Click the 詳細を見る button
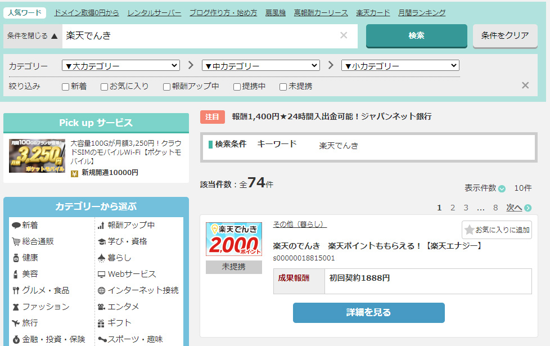Image resolution: width=550 pixels, height=346 pixels. pyautogui.click(x=368, y=313)
